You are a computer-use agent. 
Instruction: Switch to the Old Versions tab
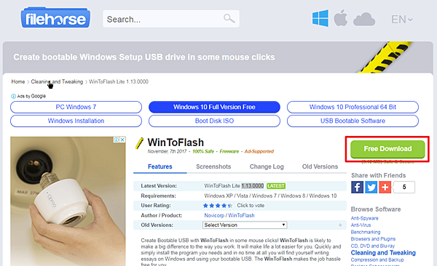pos(320,166)
